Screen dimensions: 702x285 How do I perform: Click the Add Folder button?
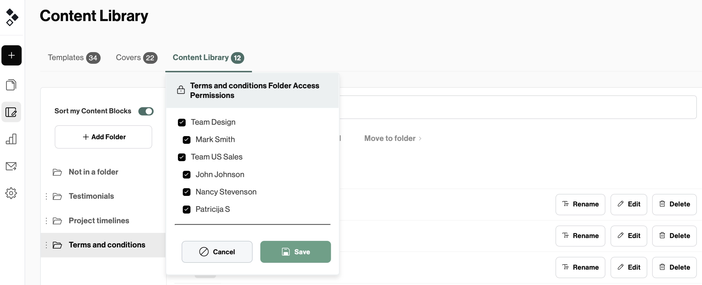tap(103, 137)
